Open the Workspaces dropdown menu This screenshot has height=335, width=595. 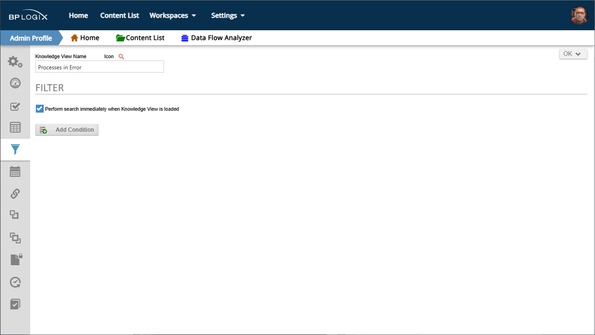[x=172, y=15]
